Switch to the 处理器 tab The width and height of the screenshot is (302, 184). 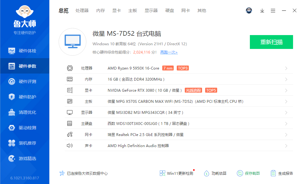[82, 10]
